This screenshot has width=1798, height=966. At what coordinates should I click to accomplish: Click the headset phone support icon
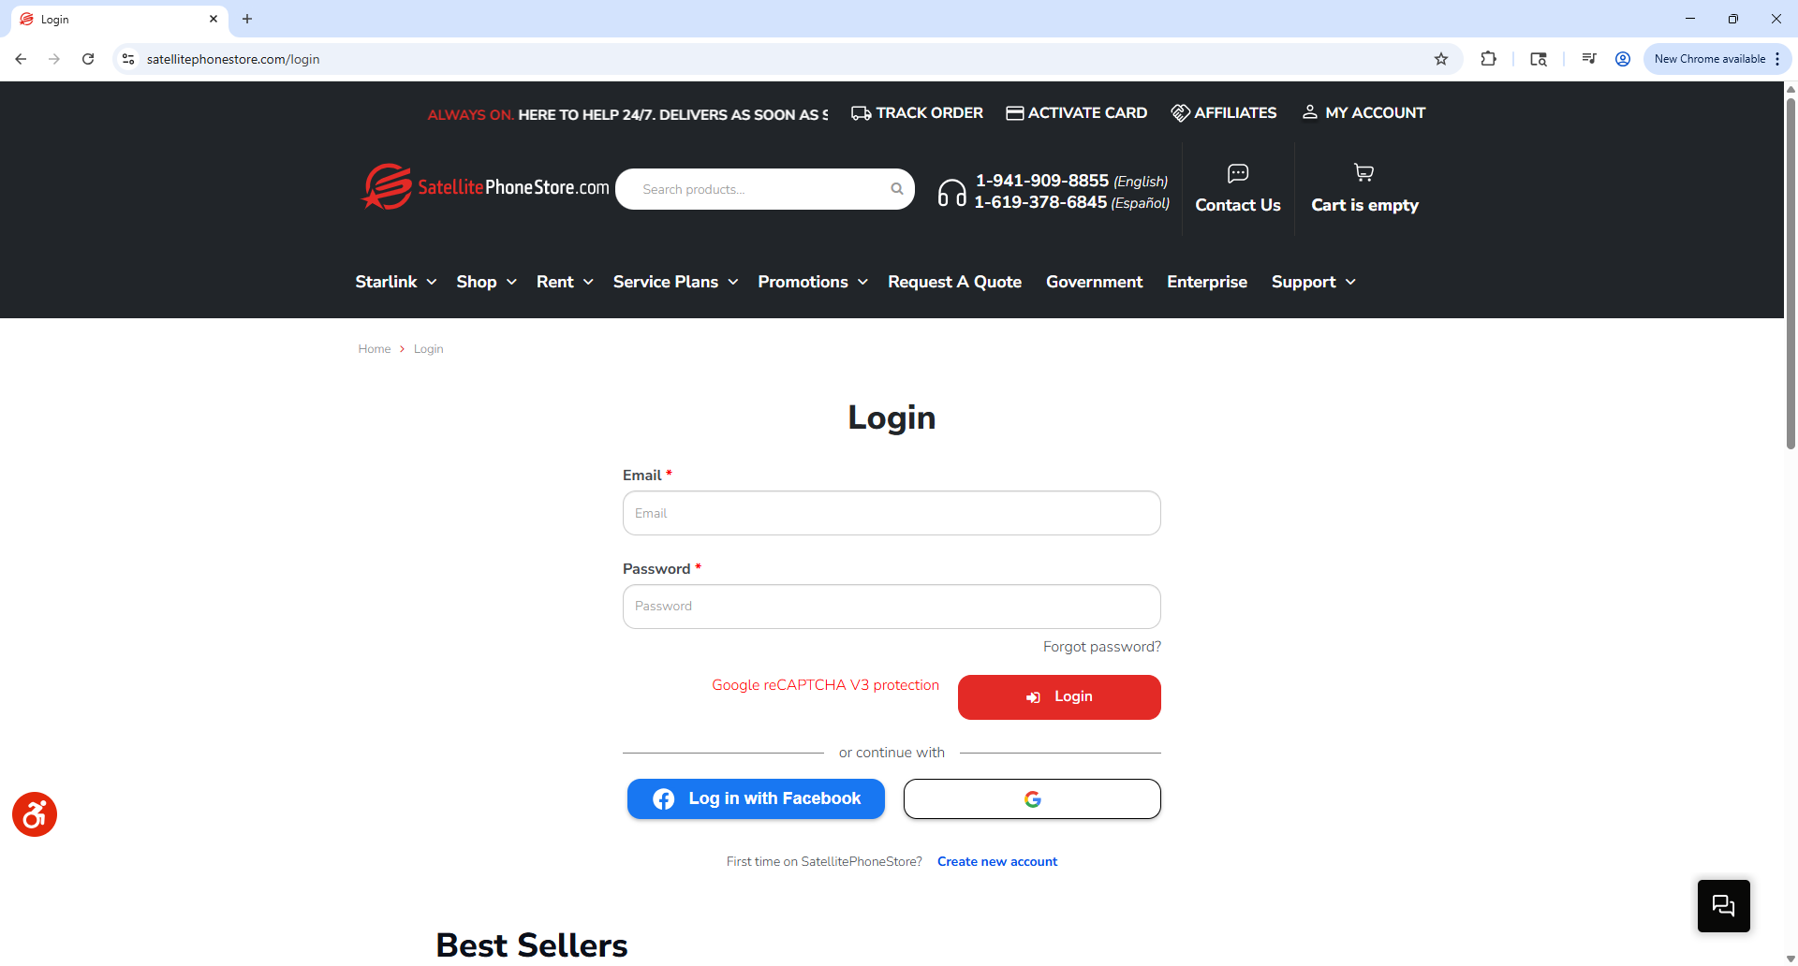point(951,192)
